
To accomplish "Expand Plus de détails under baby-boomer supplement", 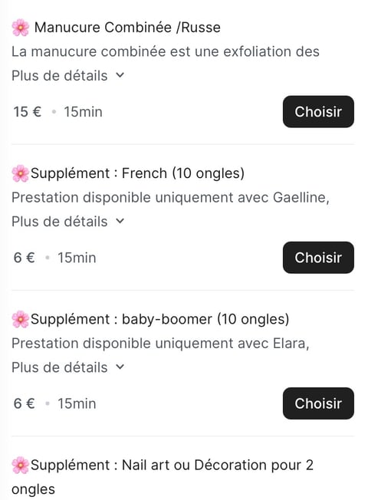I will [68, 367].
